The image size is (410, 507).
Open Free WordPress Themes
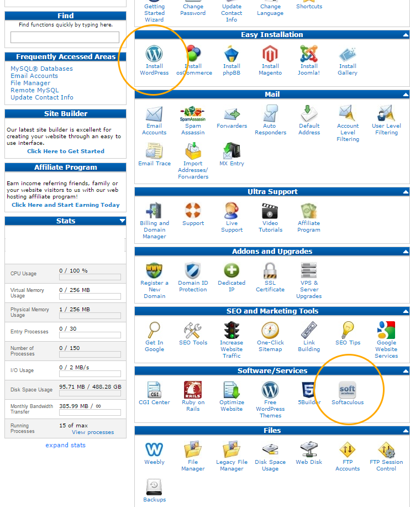270,390
